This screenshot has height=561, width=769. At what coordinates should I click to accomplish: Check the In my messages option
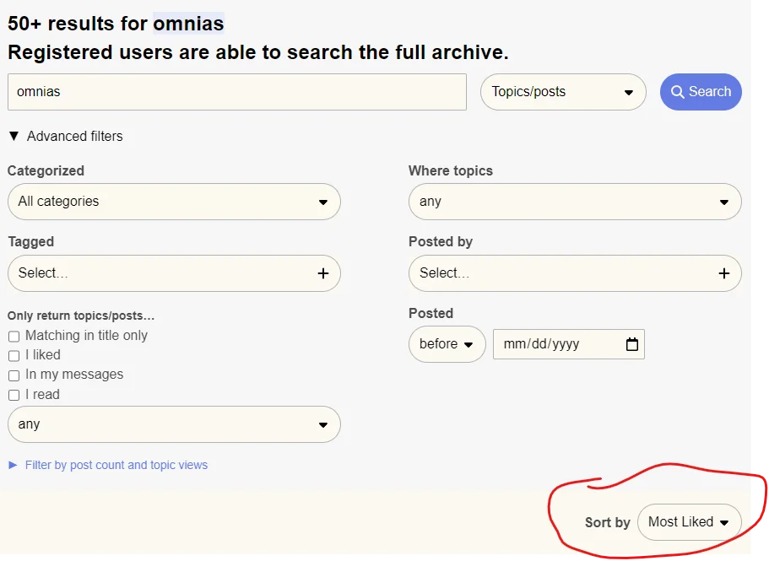(x=14, y=375)
